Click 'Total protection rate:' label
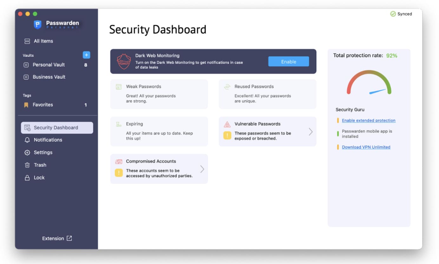The height and width of the screenshot is (264, 439). coord(358,56)
